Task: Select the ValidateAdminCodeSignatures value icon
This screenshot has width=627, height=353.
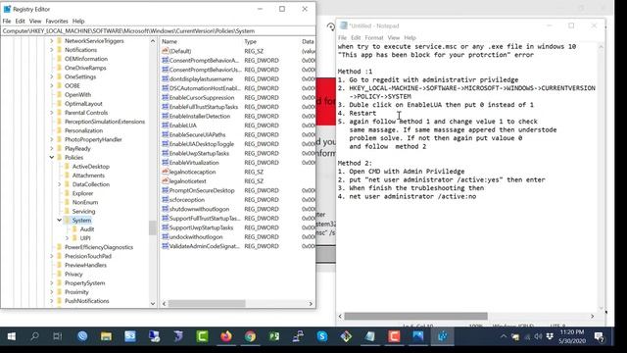Action: click(x=166, y=246)
